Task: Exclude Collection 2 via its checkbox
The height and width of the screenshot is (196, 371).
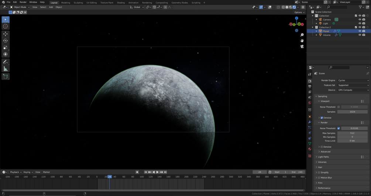Action: [356, 27]
